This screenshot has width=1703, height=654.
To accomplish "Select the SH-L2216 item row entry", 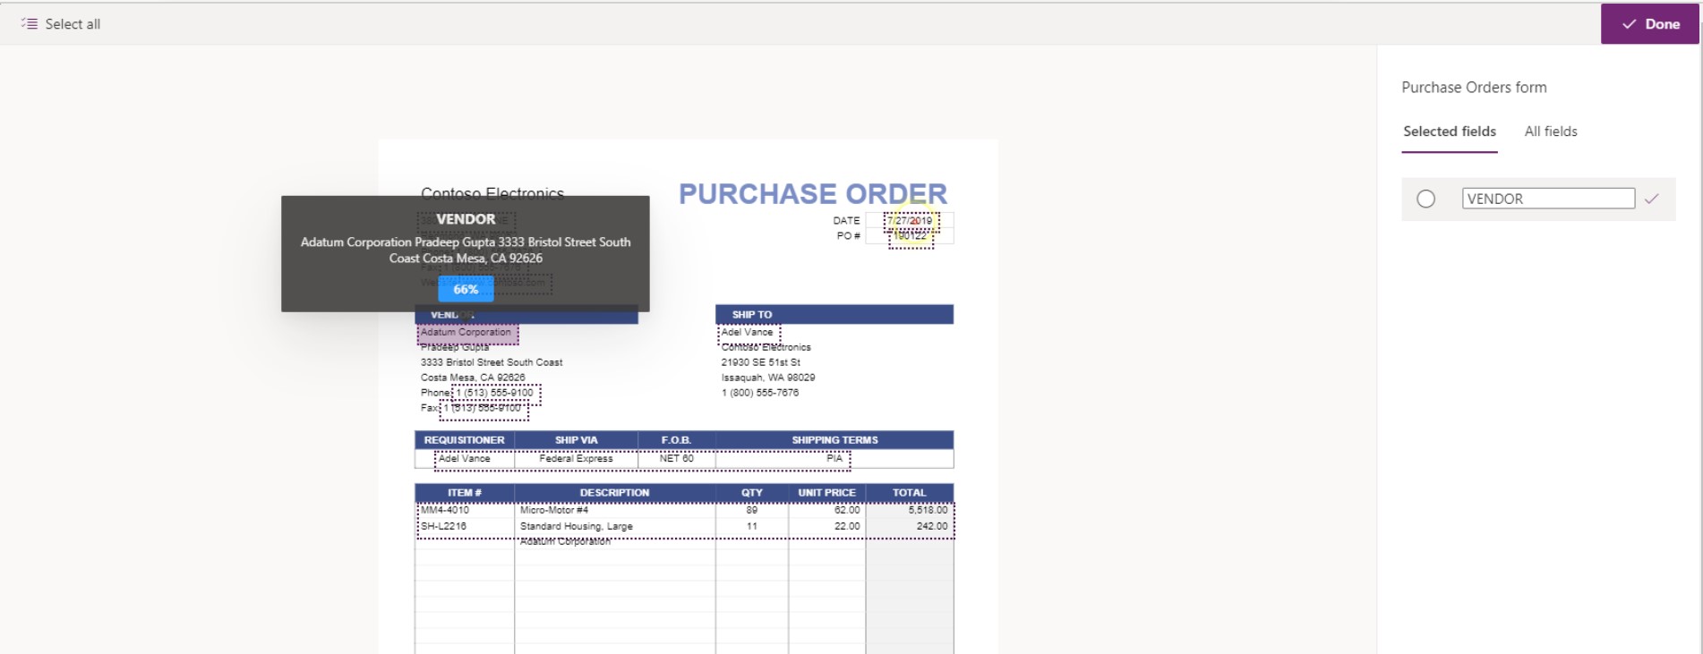I will (x=444, y=527).
